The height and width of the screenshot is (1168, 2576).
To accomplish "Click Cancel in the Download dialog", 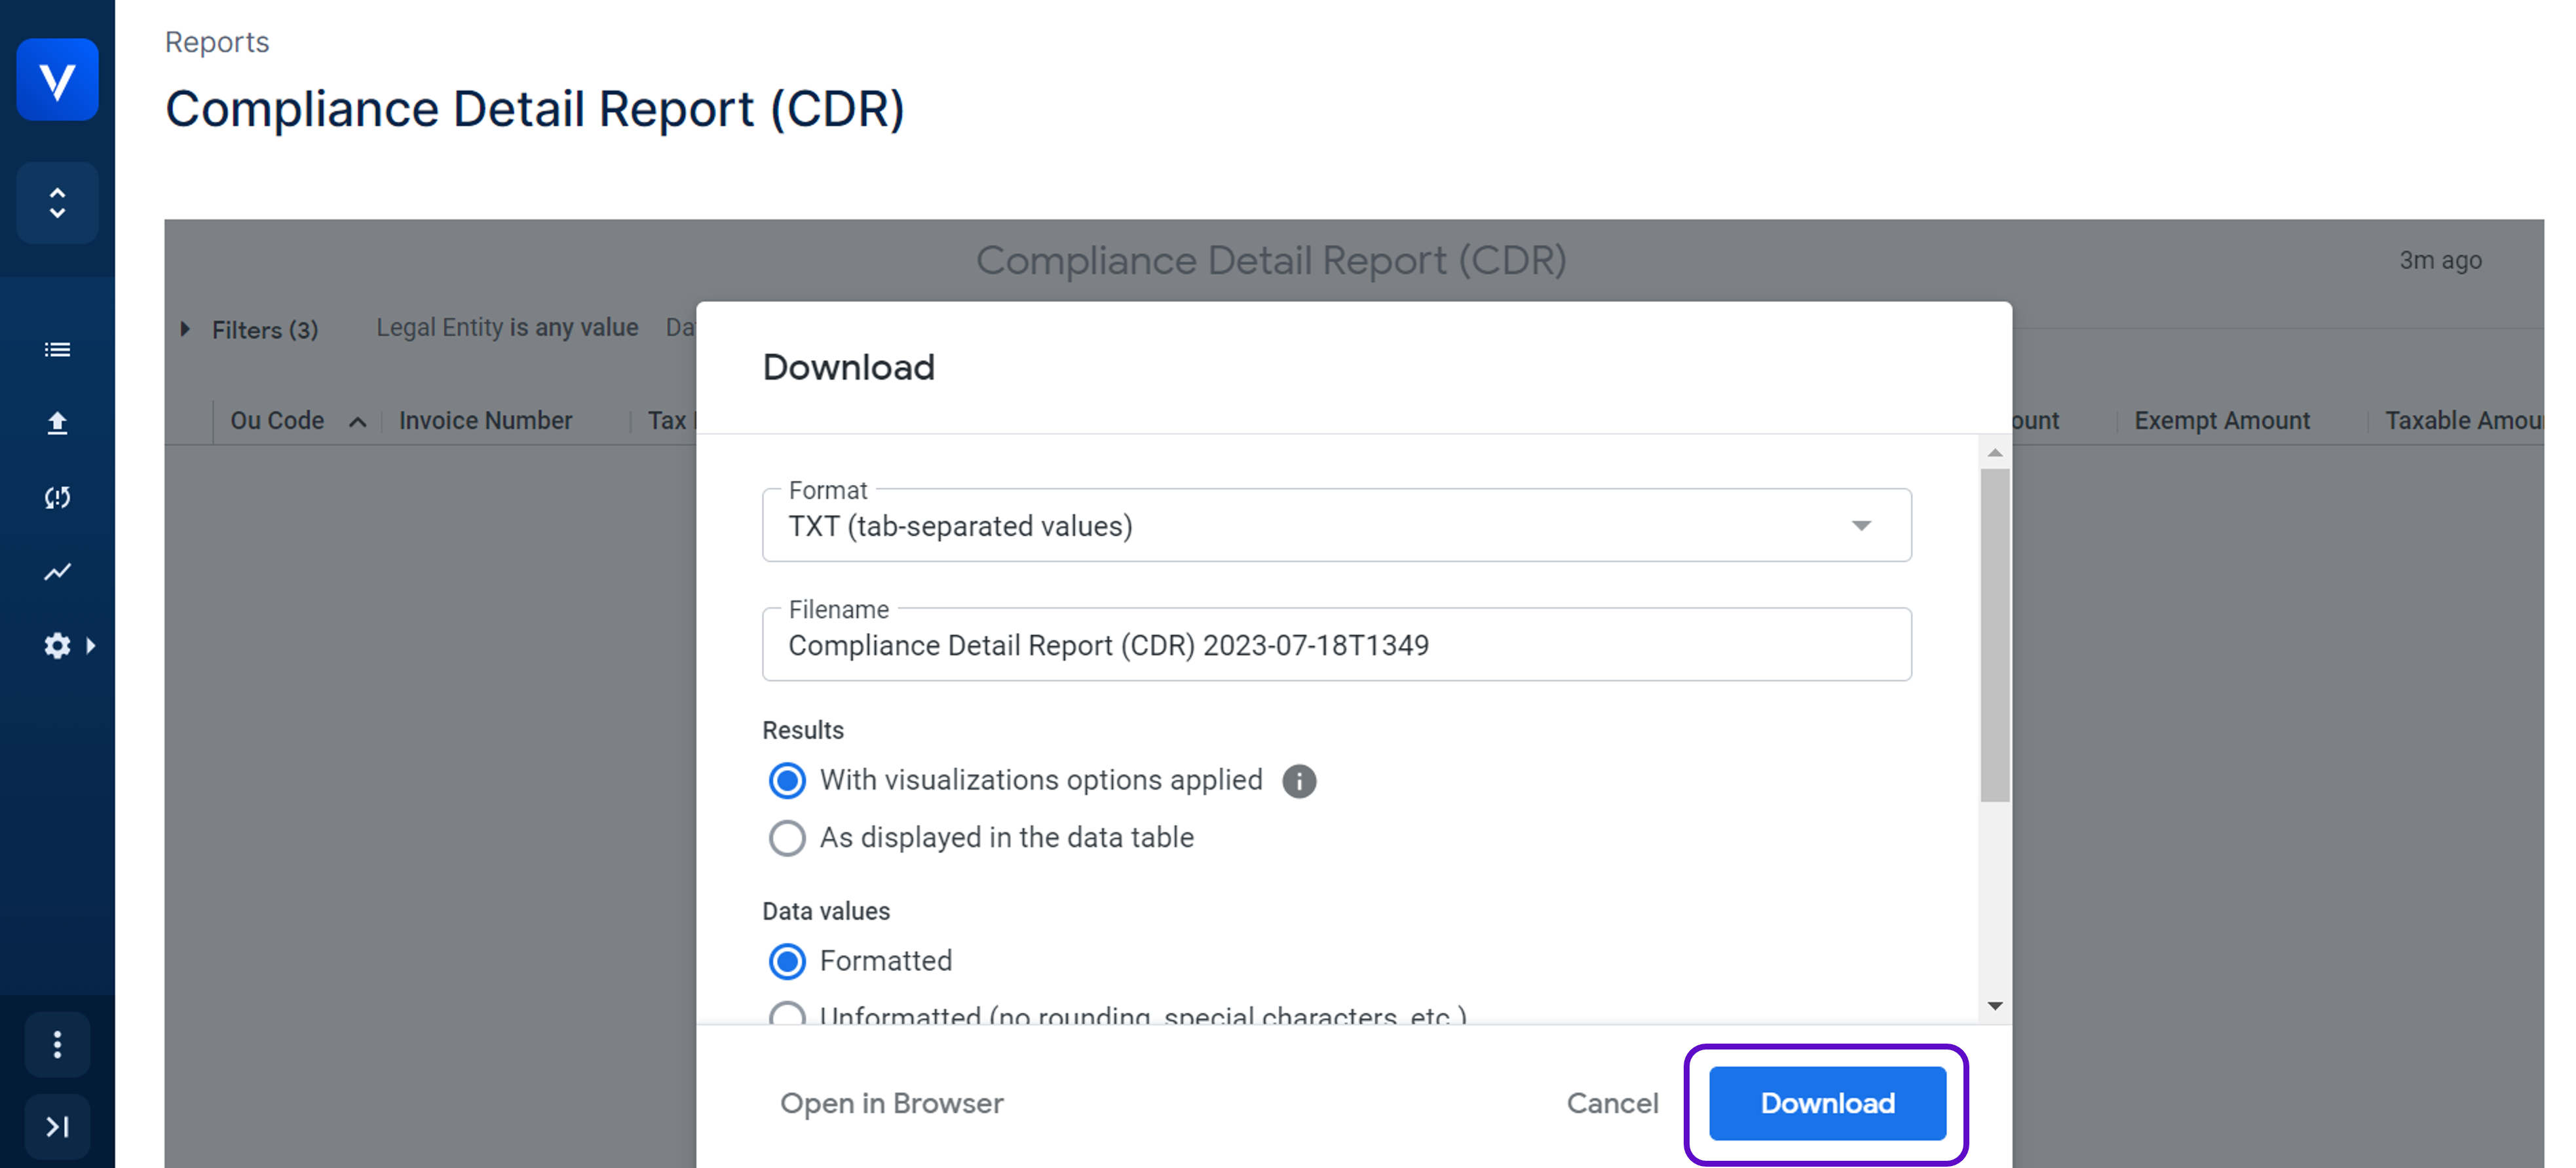I will (x=1611, y=1102).
